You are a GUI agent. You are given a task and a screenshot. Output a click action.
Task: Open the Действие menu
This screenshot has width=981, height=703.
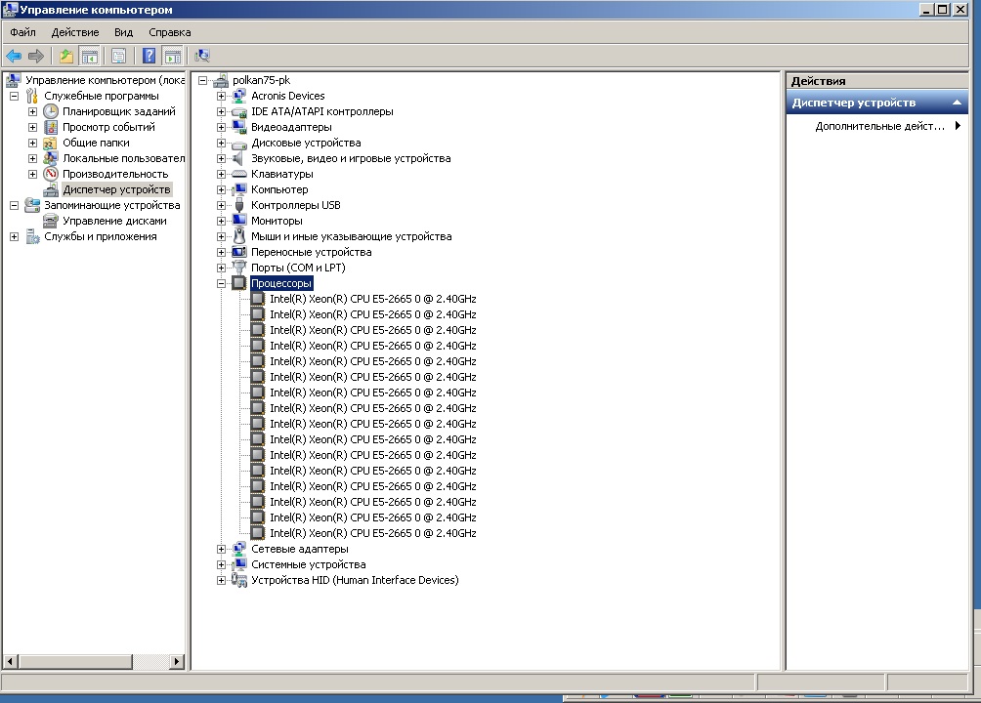pyautogui.click(x=75, y=32)
